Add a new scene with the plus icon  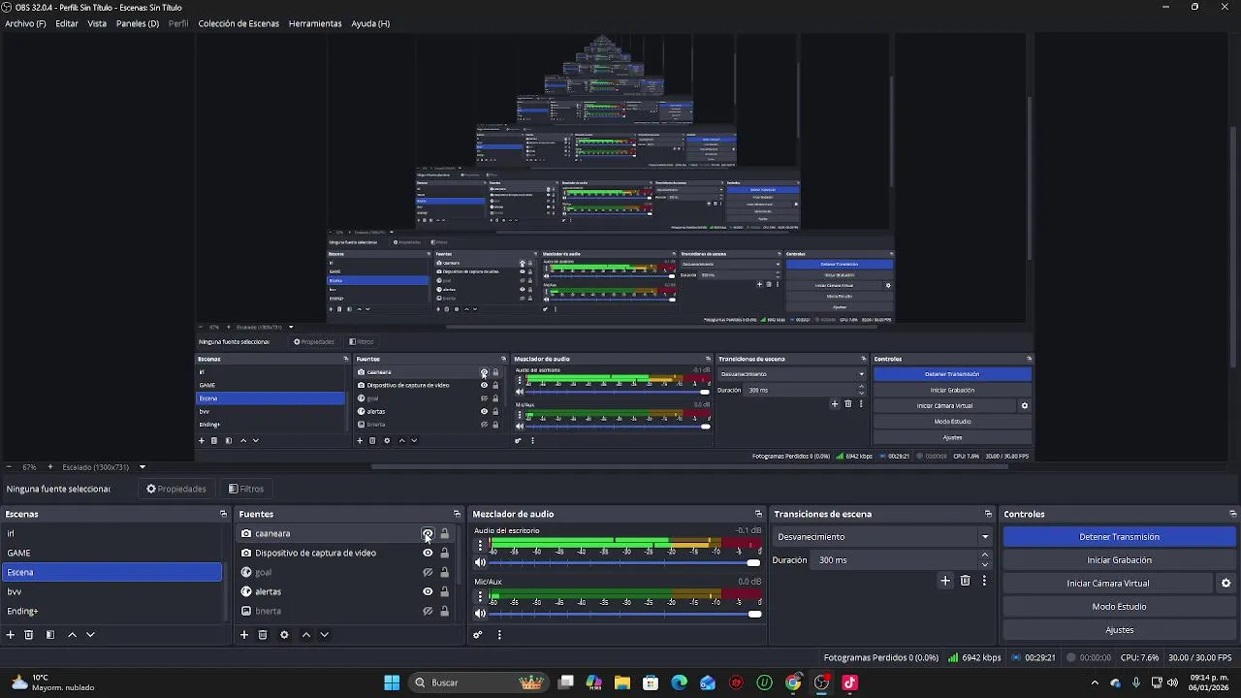click(11, 635)
